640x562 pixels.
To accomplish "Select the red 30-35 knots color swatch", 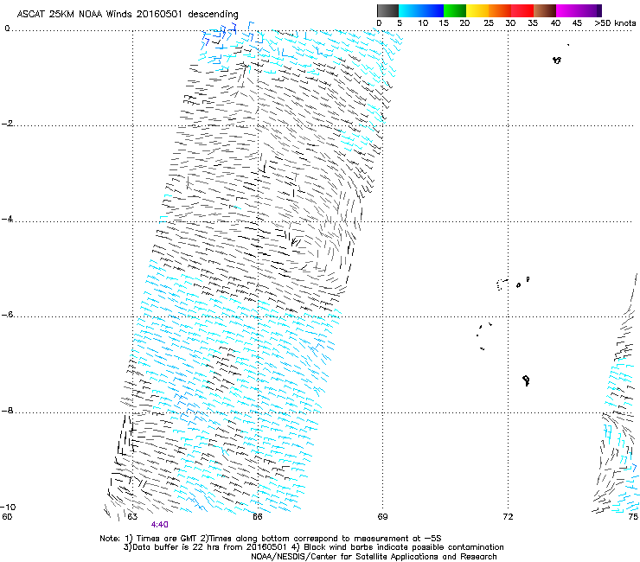I will (x=522, y=10).
